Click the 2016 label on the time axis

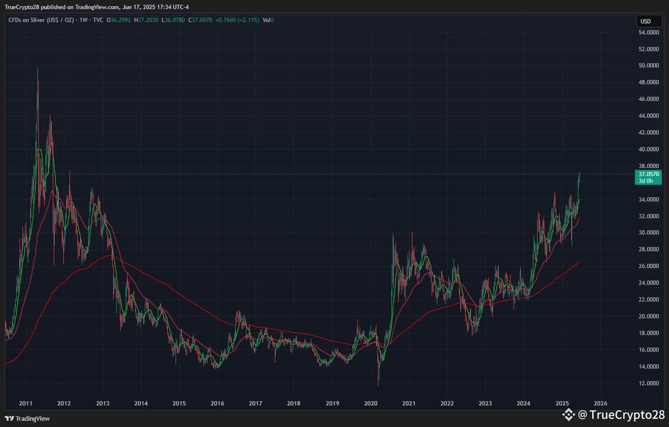[217, 404]
